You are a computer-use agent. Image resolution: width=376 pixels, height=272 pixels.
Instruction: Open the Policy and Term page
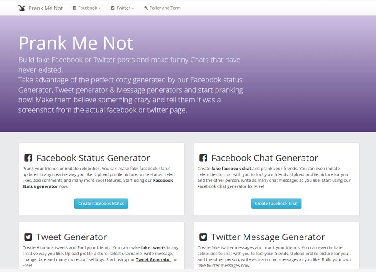163,8
